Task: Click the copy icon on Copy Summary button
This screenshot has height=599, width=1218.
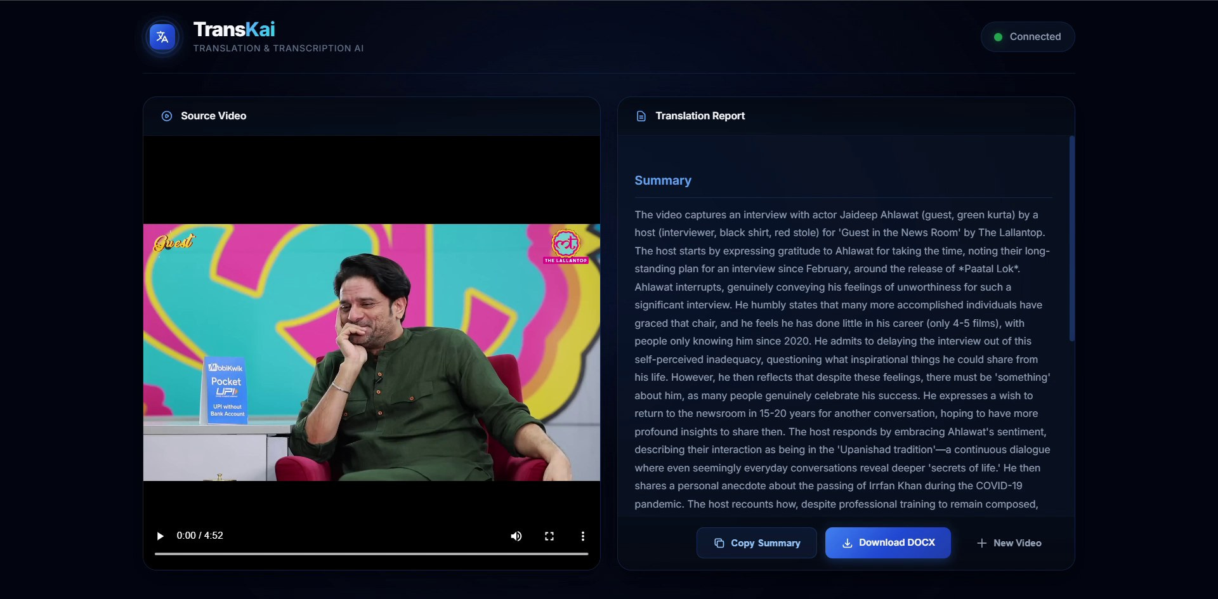Action: tap(719, 543)
